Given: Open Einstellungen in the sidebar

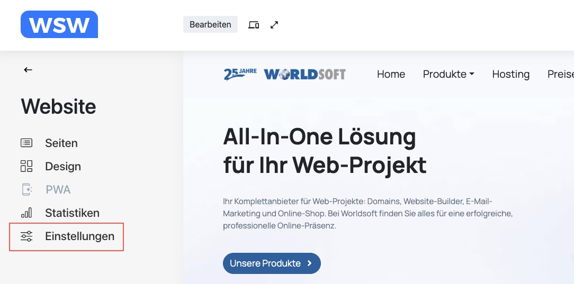Looking at the screenshot, I should coord(79,236).
